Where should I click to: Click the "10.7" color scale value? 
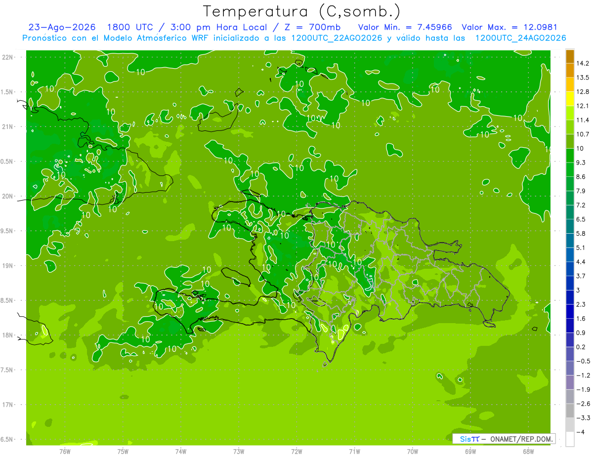coord(583,134)
